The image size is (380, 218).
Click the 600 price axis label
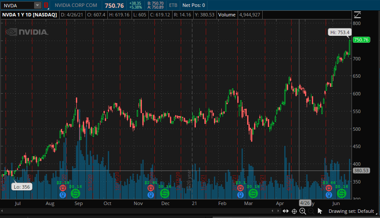click(357, 94)
